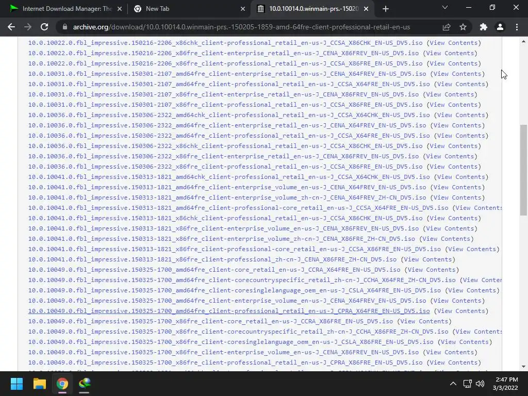Download 10036 x86chk professional retail ISO
Screen dimensions: 528x396
coord(225,146)
